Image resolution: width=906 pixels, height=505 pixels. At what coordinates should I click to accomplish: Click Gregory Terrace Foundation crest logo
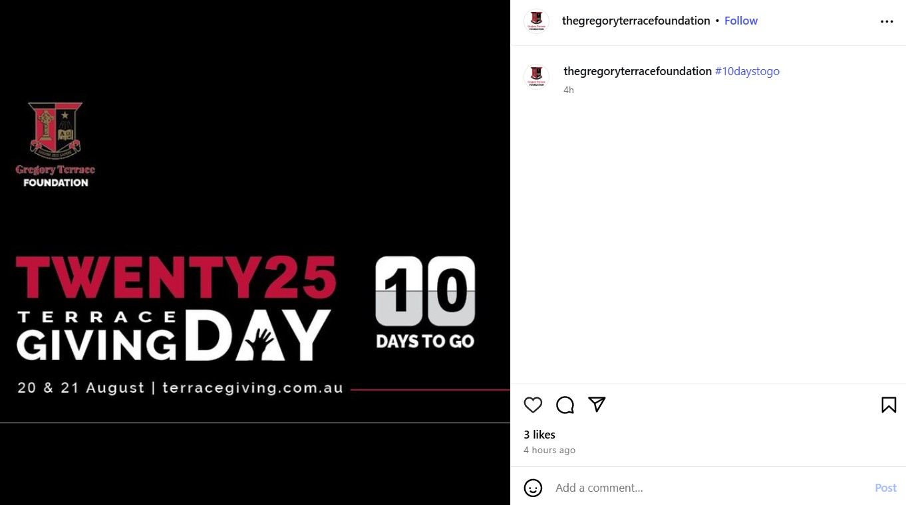[x=55, y=144]
